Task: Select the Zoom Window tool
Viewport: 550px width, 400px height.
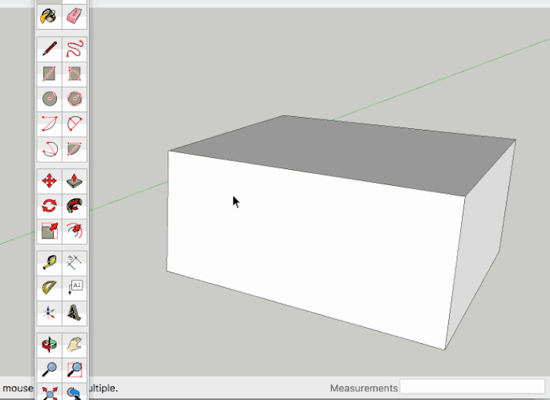Action: (x=75, y=370)
